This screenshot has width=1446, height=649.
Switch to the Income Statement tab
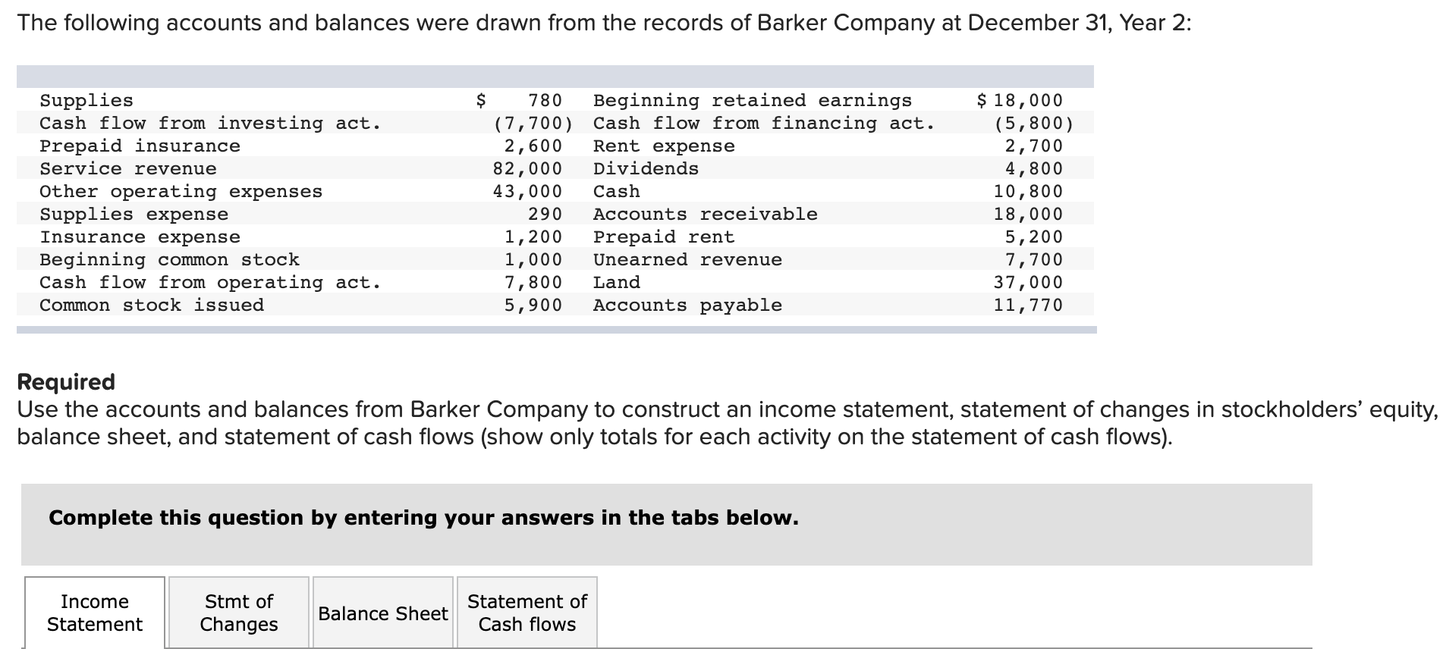(x=93, y=613)
